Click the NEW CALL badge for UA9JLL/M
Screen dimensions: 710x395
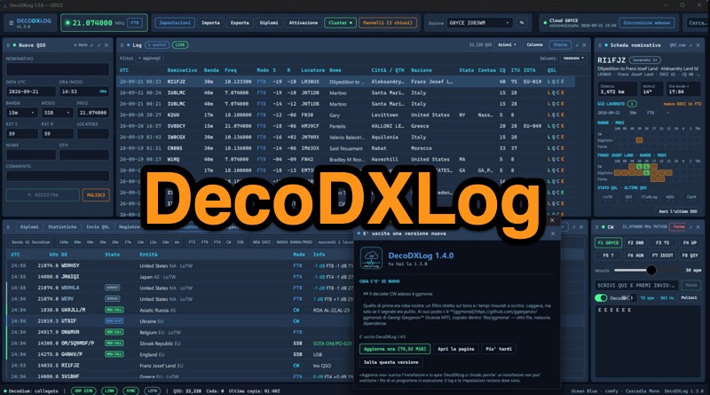[114, 310]
